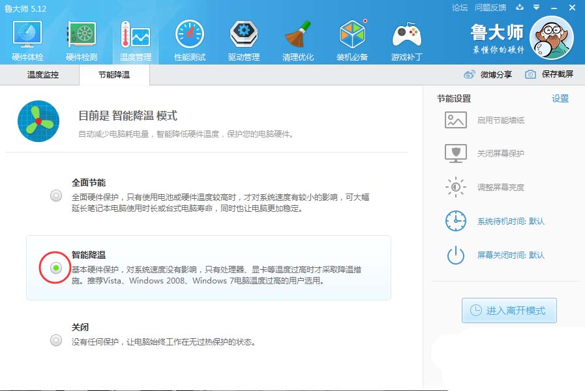Open the 硬件体检 hardware checkup tool
The height and width of the screenshot is (391, 585).
click(x=27, y=39)
